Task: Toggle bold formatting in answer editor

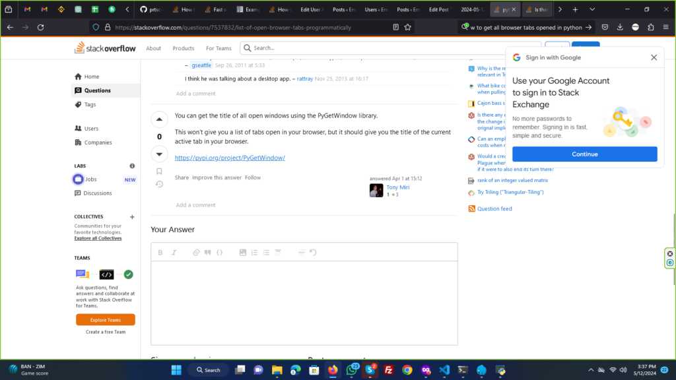Action: 160,252
